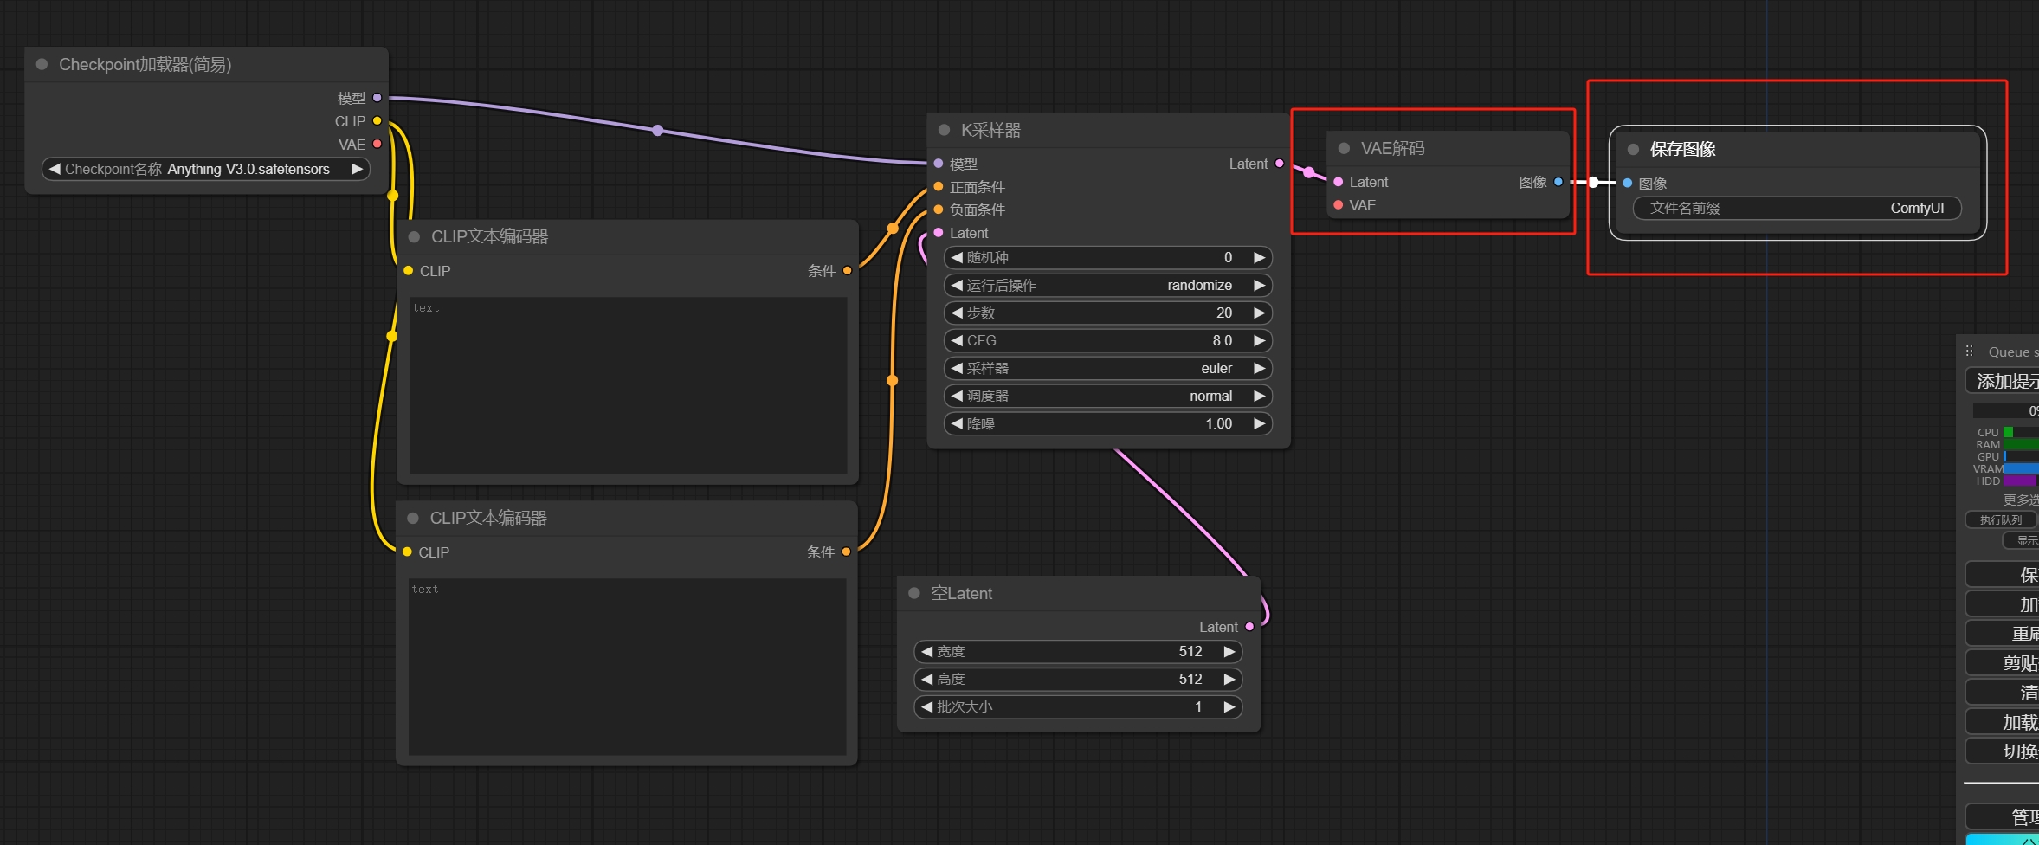The image size is (2039, 845).
Task: Grab the Queue panel drag handle dots
Action: coord(1969,351)
